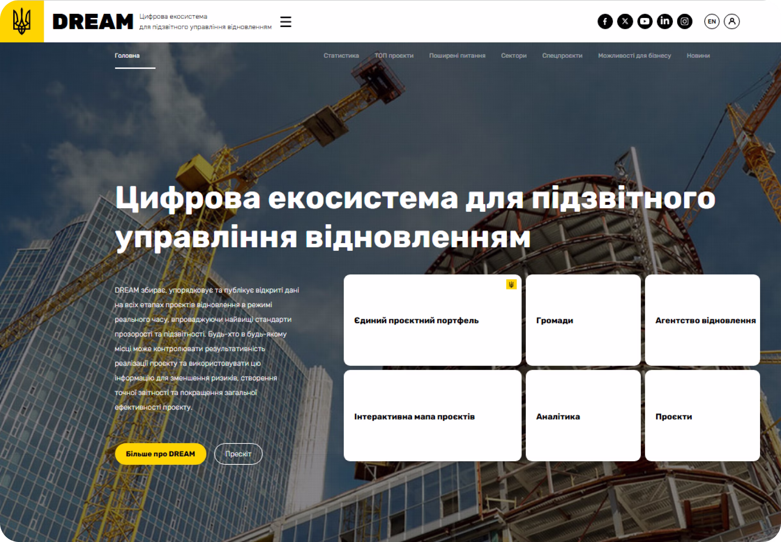
Task: Open Можливості для бізнесу
Action: [x=634, y=55]
